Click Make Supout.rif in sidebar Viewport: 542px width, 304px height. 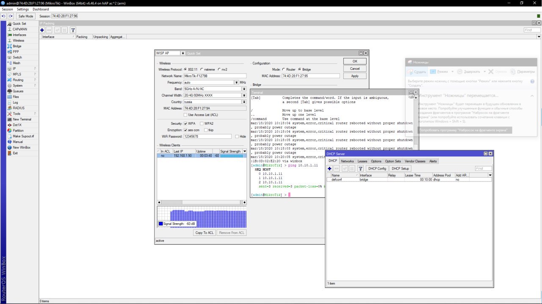coord(23,136)
